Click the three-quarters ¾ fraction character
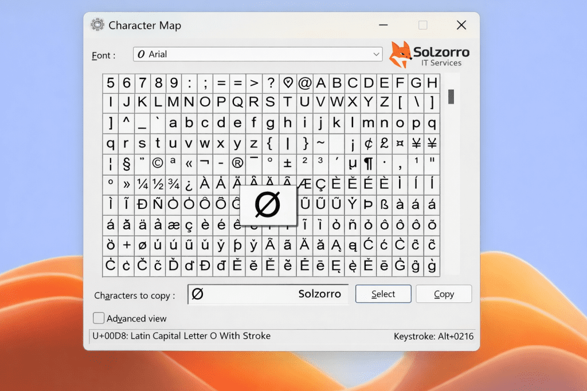Screen dimensions: 587x391 [173, 184]
